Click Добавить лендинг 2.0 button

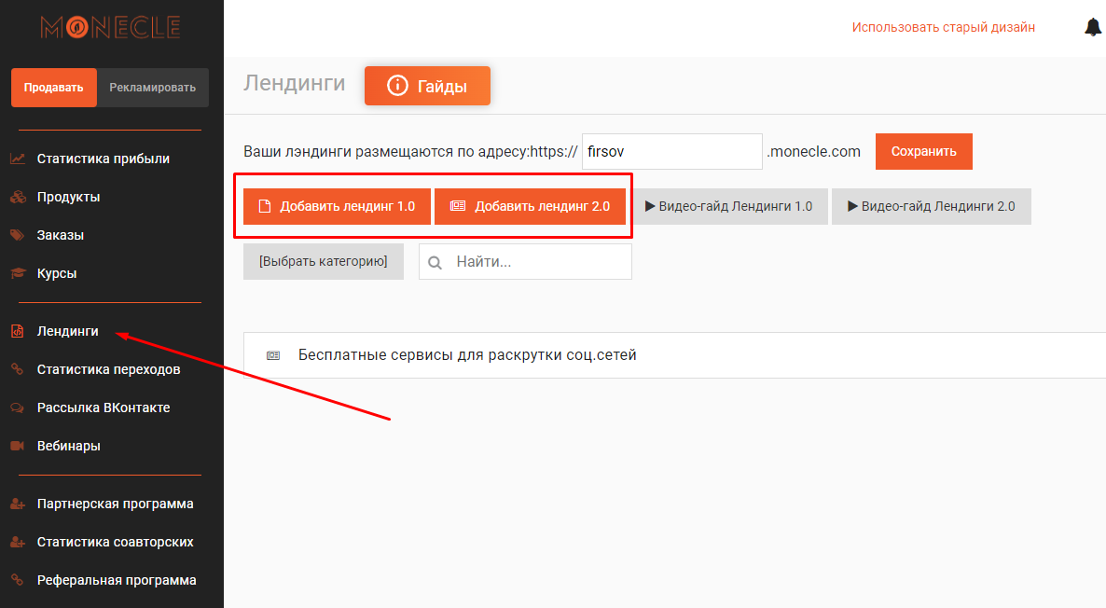coord(530,206)
